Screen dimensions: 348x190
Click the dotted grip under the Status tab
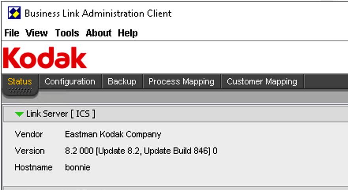[x=20, y=90]
